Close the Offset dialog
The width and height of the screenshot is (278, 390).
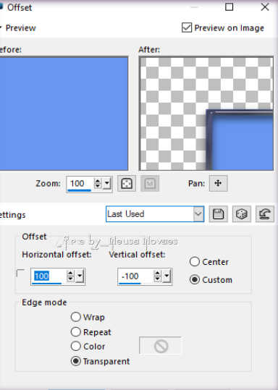tap(265, 7)
